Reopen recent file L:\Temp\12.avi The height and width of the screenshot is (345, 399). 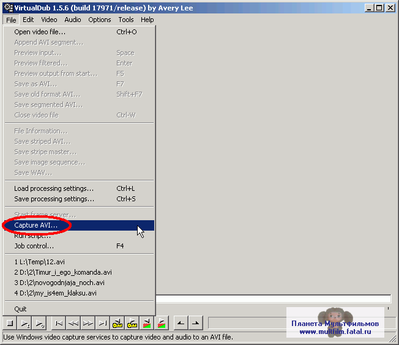pos(80,262)
